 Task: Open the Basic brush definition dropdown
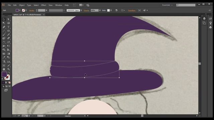(81, 10)
